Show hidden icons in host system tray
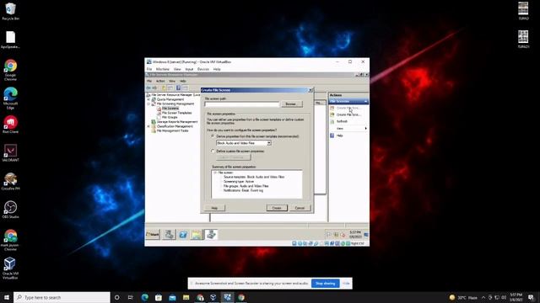Image resolution: width=540 pixels, height=303 pixels. pos(483,297)
